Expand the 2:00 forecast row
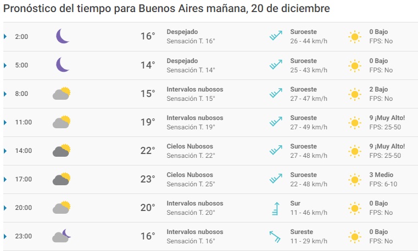The height and width of the screenshot is (251, 418). (x=5, y=37)
